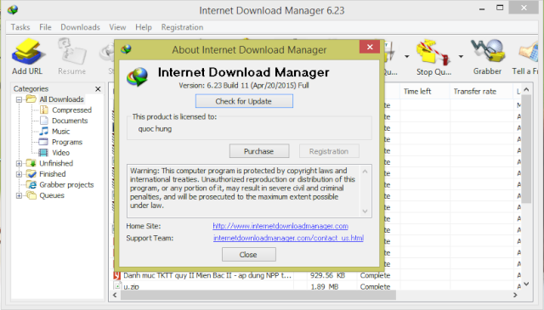
Task: Collapse the All Downloads tree node
Action: click(19, 99)
